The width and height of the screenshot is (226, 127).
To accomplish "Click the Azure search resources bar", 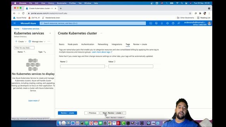I will [x=93, y=23].
